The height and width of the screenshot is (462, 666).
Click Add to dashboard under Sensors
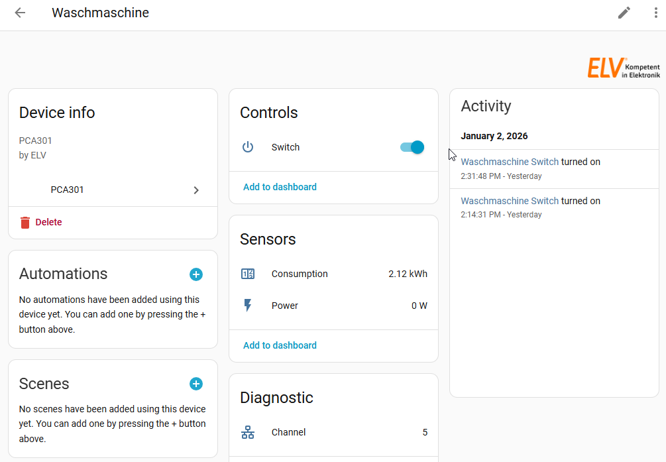pyautogui.click(x=280, y=345)
